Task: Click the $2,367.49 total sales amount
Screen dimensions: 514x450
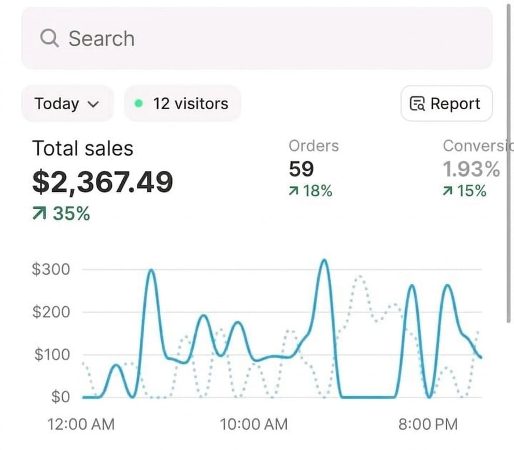Action: [103, 182]
